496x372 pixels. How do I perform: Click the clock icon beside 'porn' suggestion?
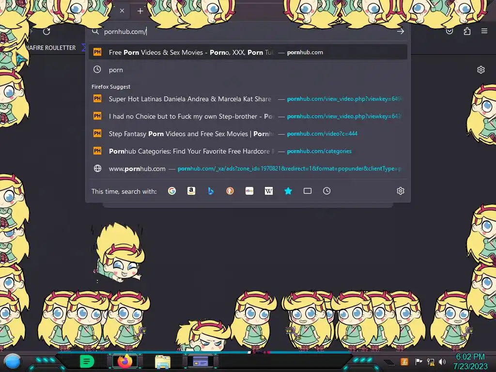tap(97, 70)
